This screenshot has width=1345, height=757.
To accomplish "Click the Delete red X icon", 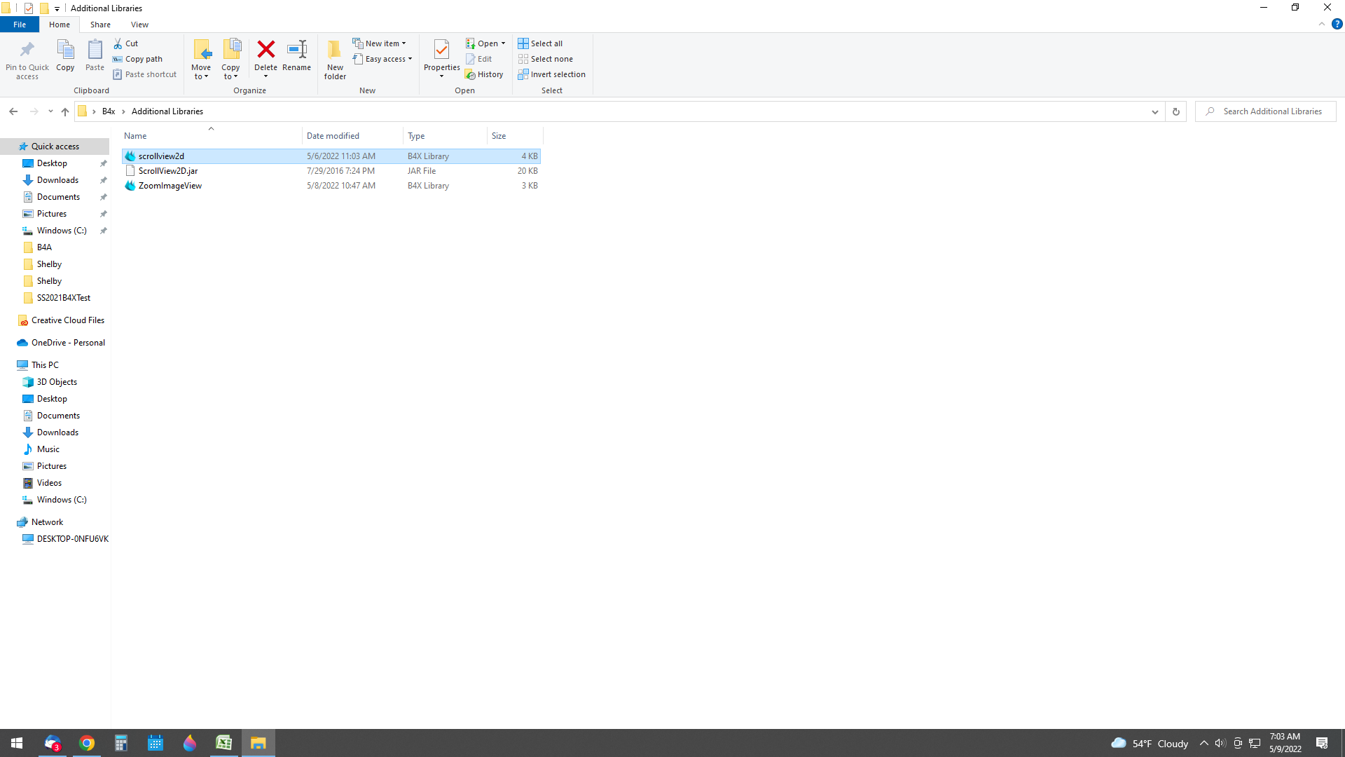I will [x=265, y=50].
